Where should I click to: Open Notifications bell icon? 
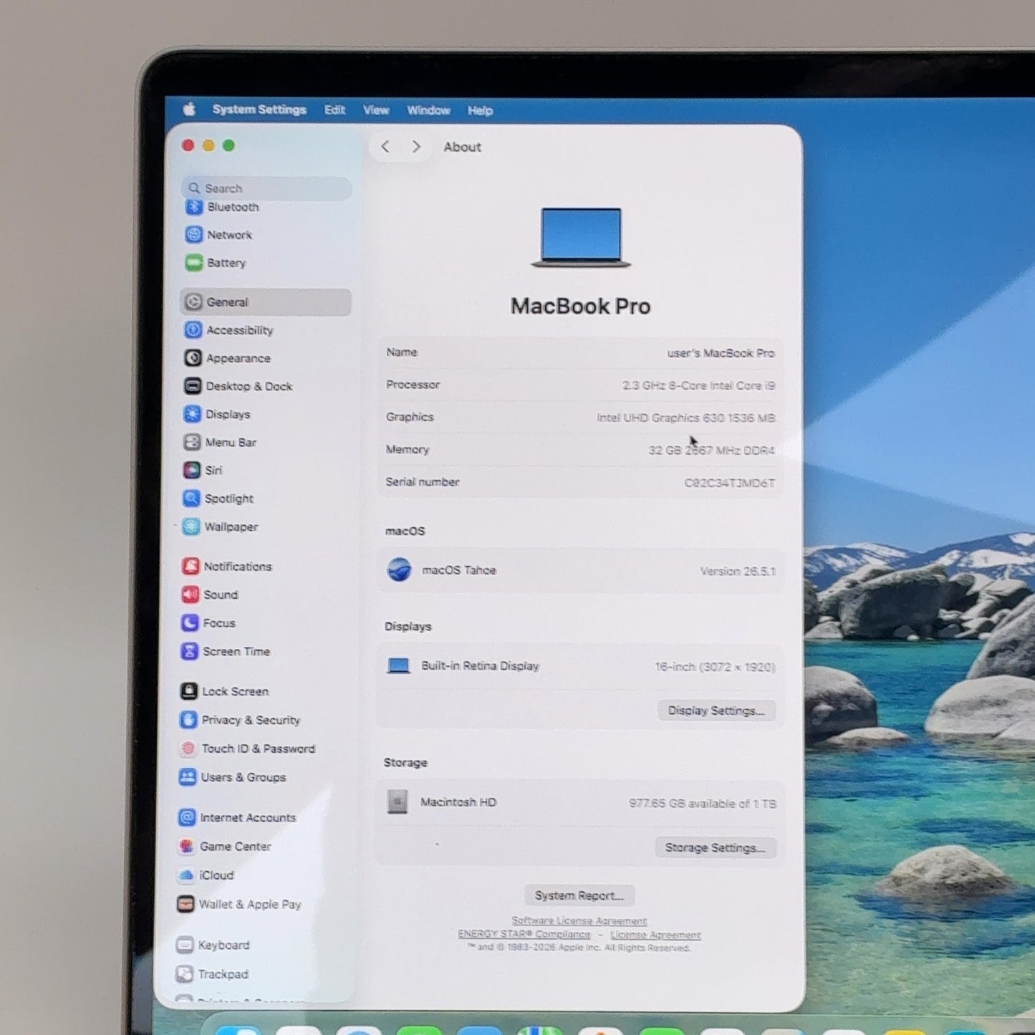(x=191, y=567)
